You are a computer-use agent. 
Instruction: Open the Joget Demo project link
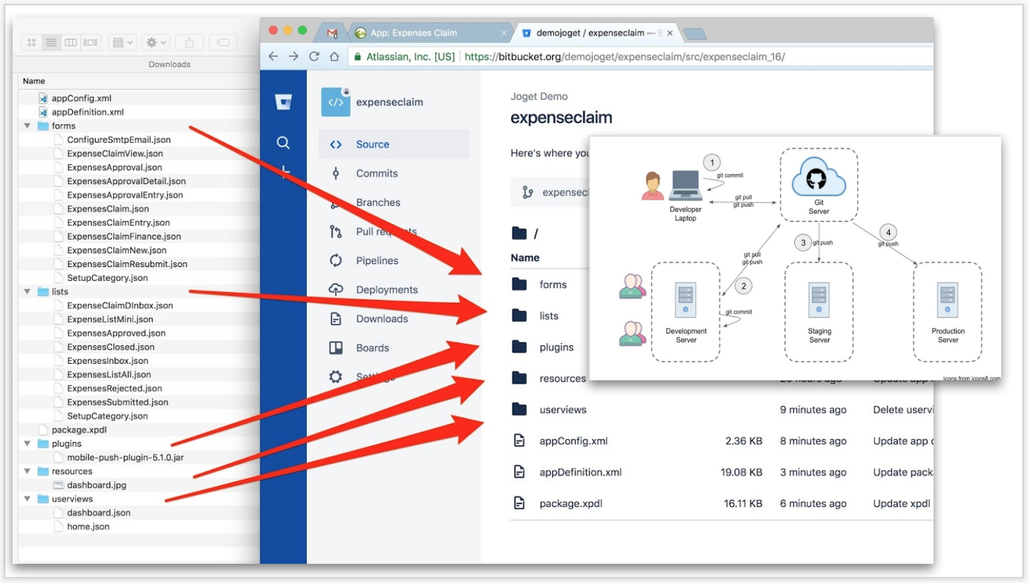click(539, 97)
